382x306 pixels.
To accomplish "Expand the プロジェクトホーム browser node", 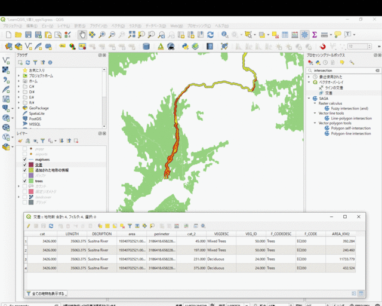I will 19,76.
